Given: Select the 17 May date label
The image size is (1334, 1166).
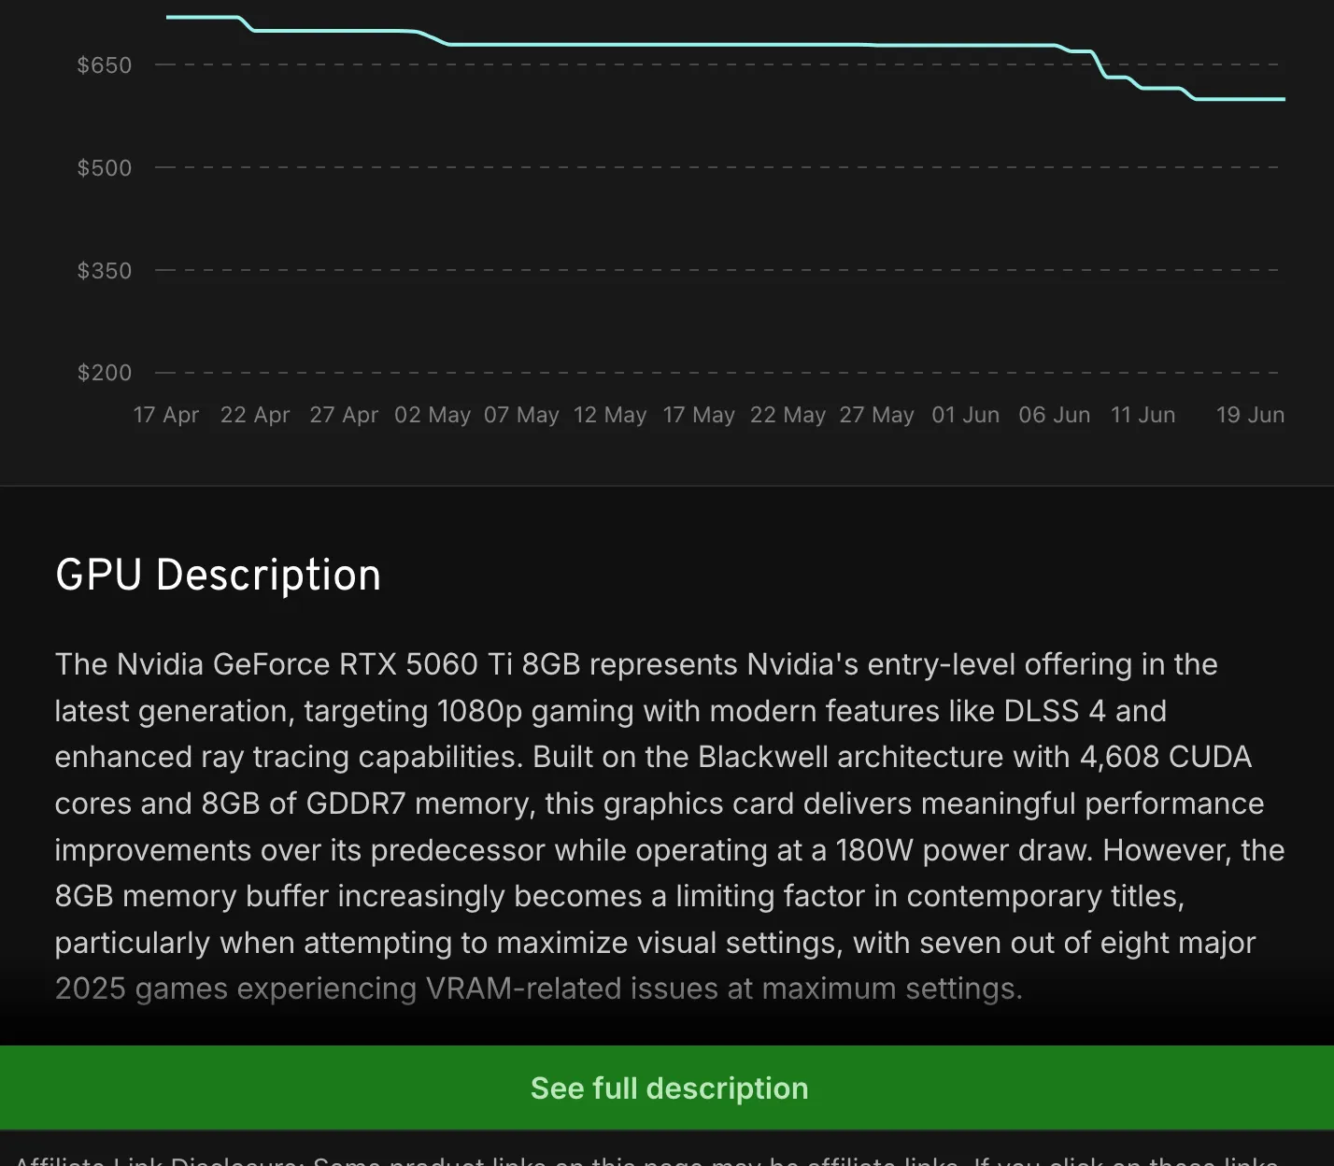Looking at the screenshot, I should click(x=699, y=415).
